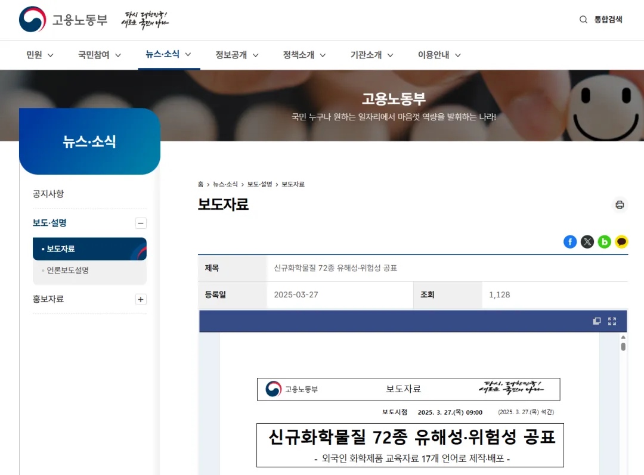644x475 pixels.
Task: Expand the document viewer to fullscreen
Action: pos(612,321)
